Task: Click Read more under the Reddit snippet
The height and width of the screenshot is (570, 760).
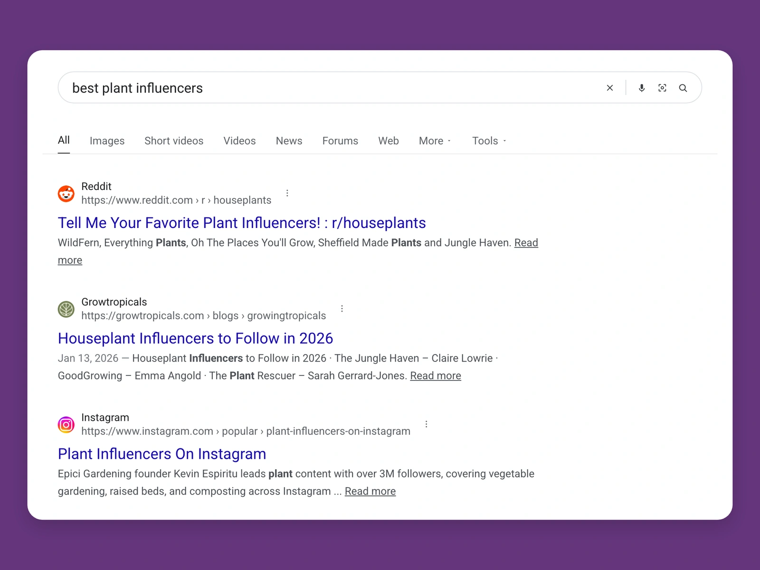Action: point(526,243)
